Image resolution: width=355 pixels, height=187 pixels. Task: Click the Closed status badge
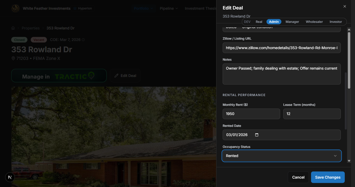19,40
